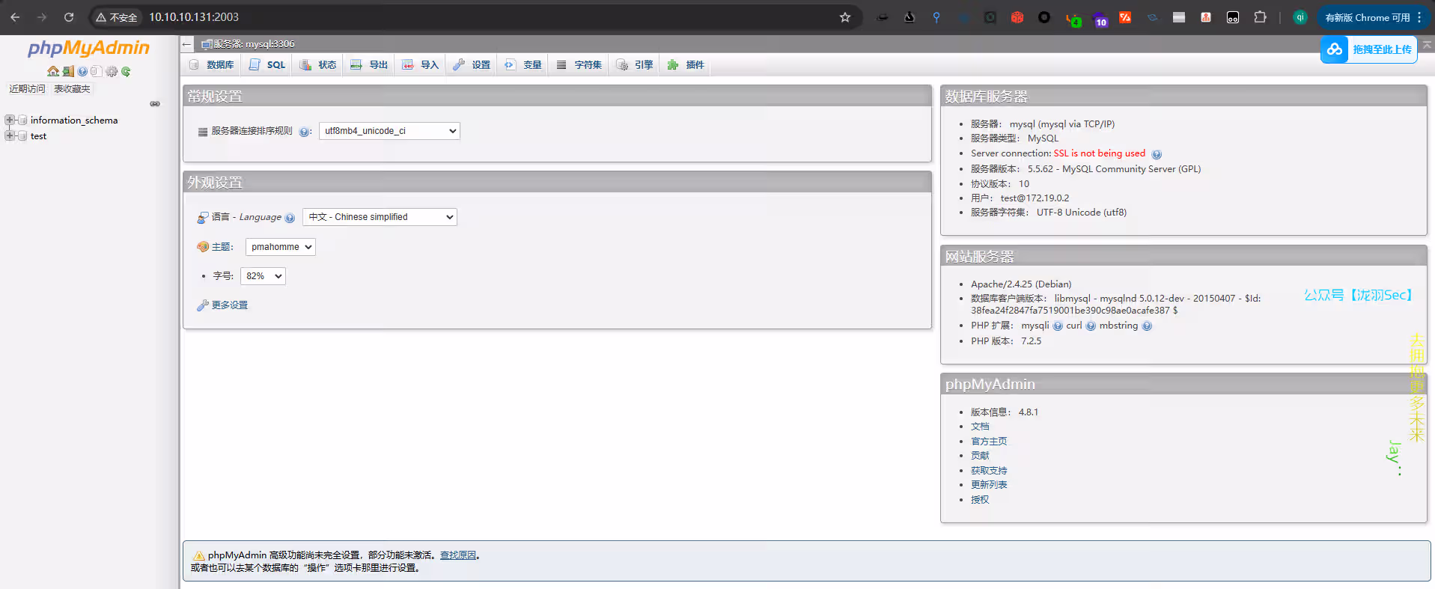This screenshot has width=1435, height=589.
Task: Click the 更多设置 (More settings) link
Action: click(229, 305)
